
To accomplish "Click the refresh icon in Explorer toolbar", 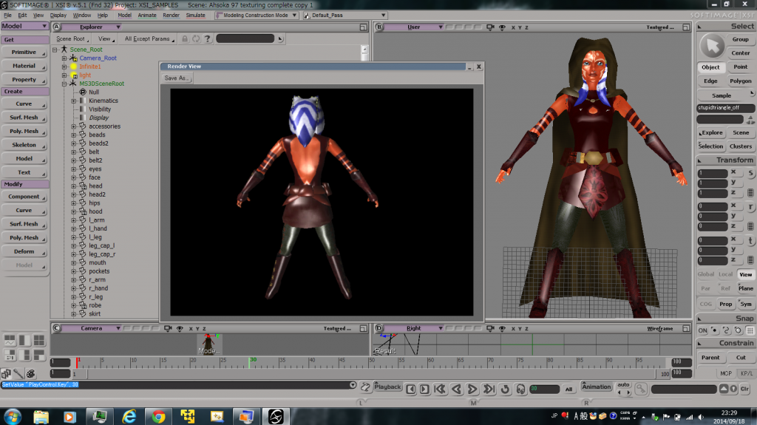I will pos(196,38).
